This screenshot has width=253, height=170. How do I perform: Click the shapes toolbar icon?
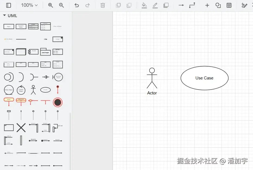(x=218, y=5)
